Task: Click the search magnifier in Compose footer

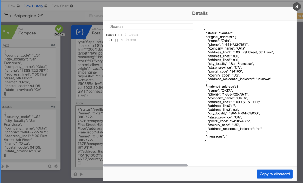Action: tap(50, 166)
